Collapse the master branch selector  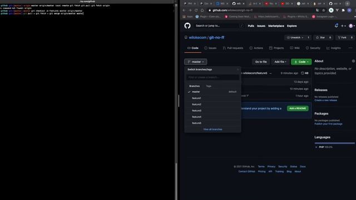click(195, 62)
